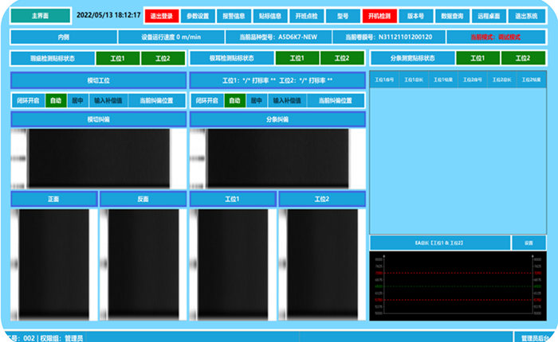Image resolution: width=558 pixels, height=342 pixels.
Task: Toggle 自动 mode under 模切工位
Action: pos(55,101)
